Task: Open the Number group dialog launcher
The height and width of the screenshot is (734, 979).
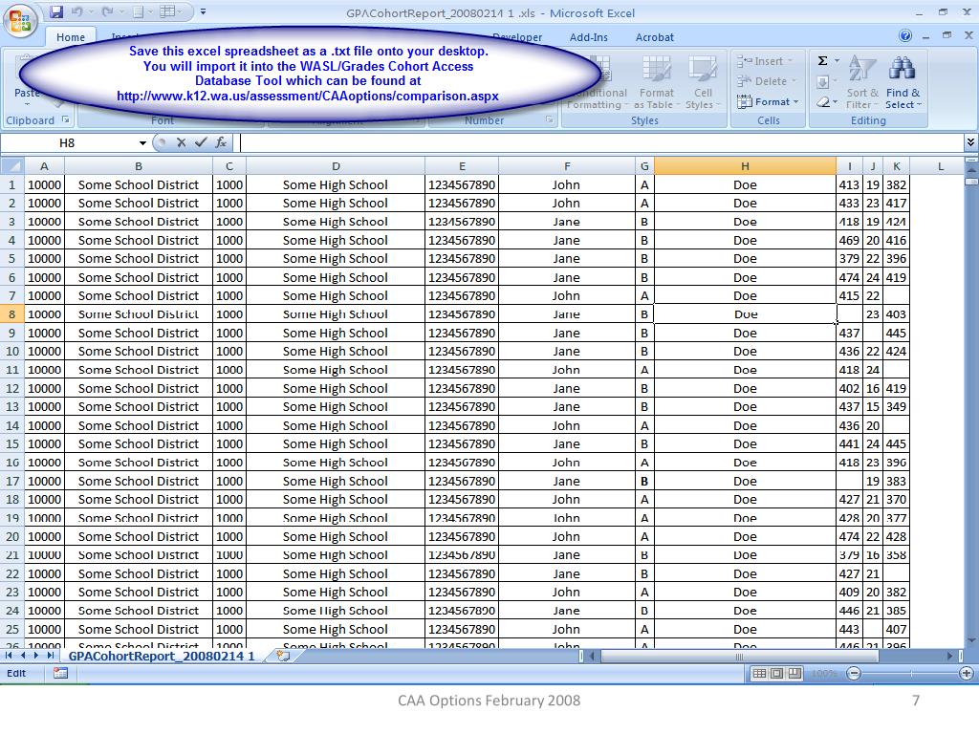Action: point(550,119)
